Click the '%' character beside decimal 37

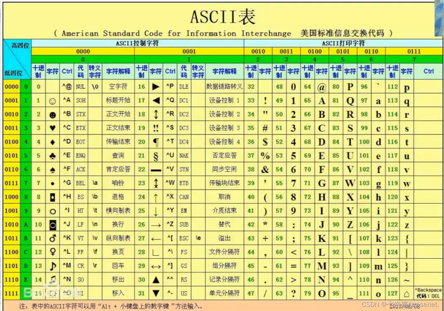pos(265,156)
